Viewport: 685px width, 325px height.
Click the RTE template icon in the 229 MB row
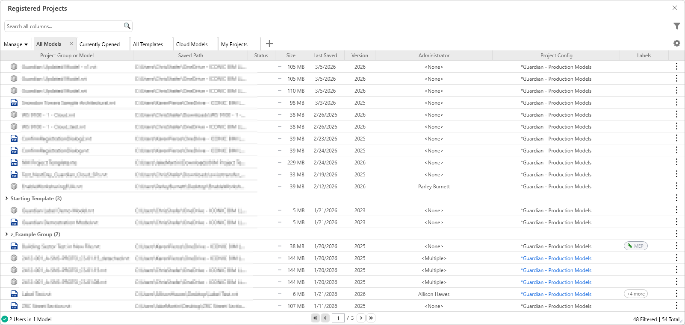click(x=14, y=162)
